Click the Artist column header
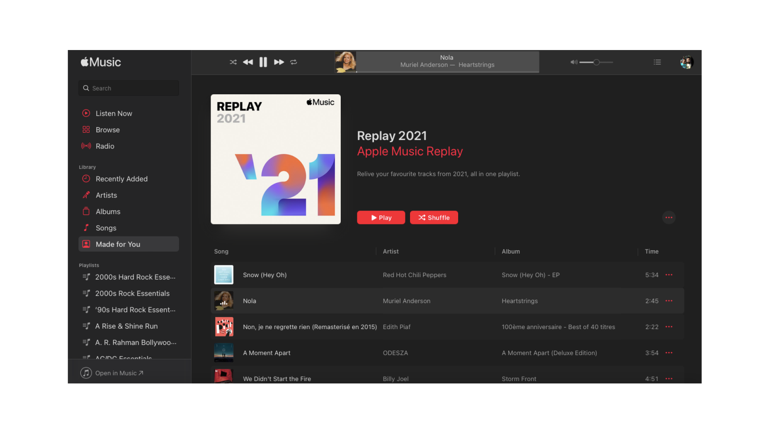770x433 pixels. 391,251
